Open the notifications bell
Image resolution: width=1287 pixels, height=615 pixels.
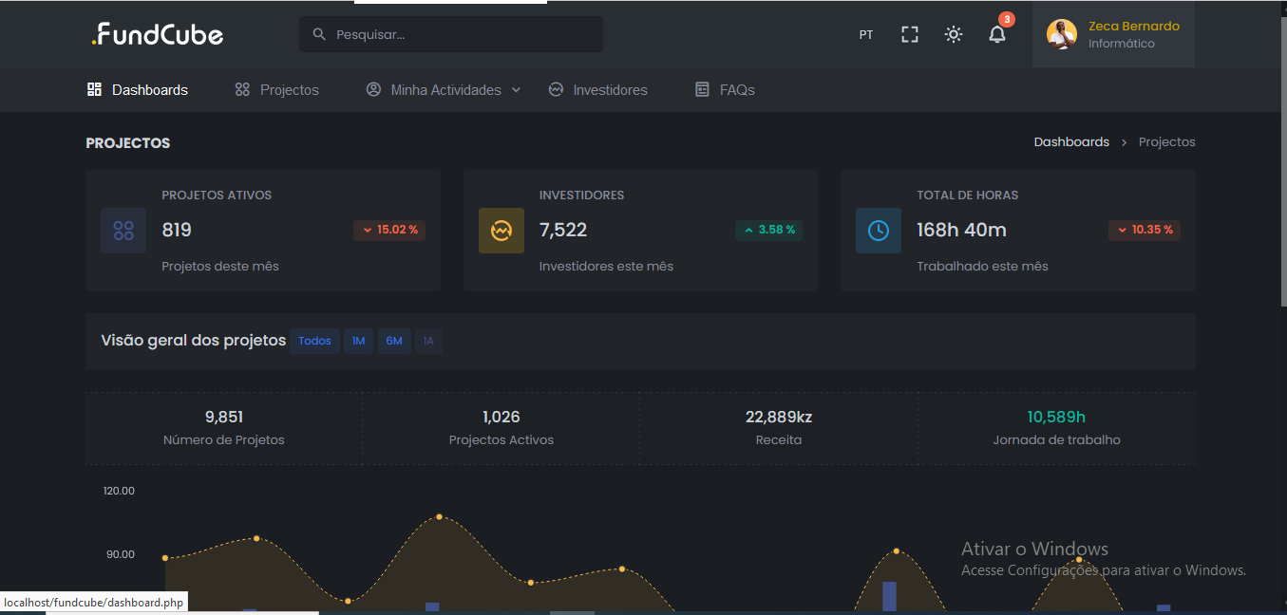point(996,34)
